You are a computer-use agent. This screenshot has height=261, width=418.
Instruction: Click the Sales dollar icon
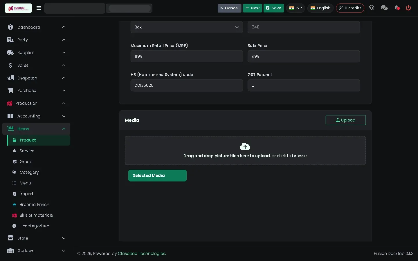coord(10,65)
